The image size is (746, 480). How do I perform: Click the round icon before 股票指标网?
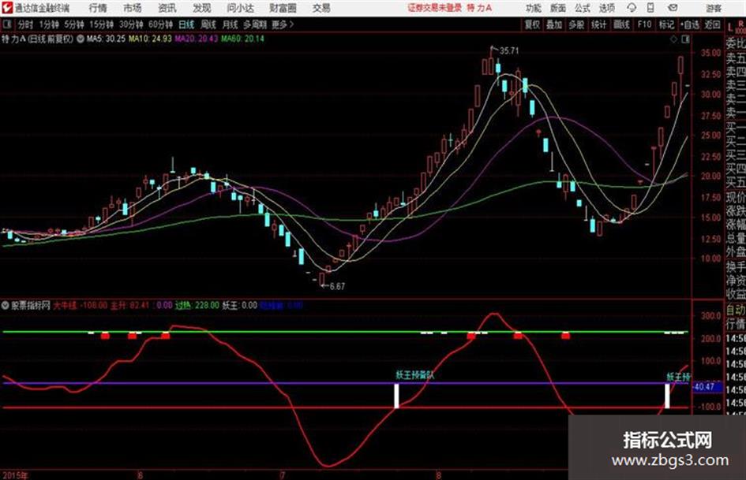(x=6, y=305)
